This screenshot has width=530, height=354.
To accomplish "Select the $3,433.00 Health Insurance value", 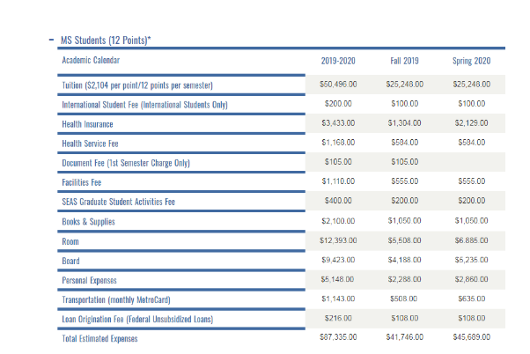I will (338, 123).
